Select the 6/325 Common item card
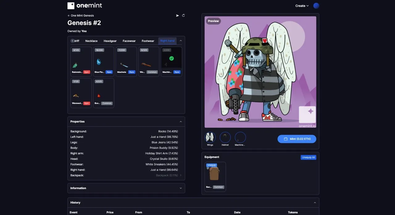 [x=149, y=62]
